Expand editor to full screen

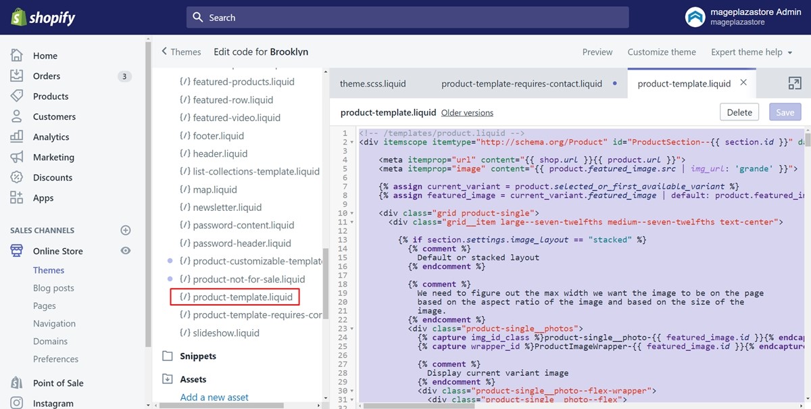(x=795, y=83)
